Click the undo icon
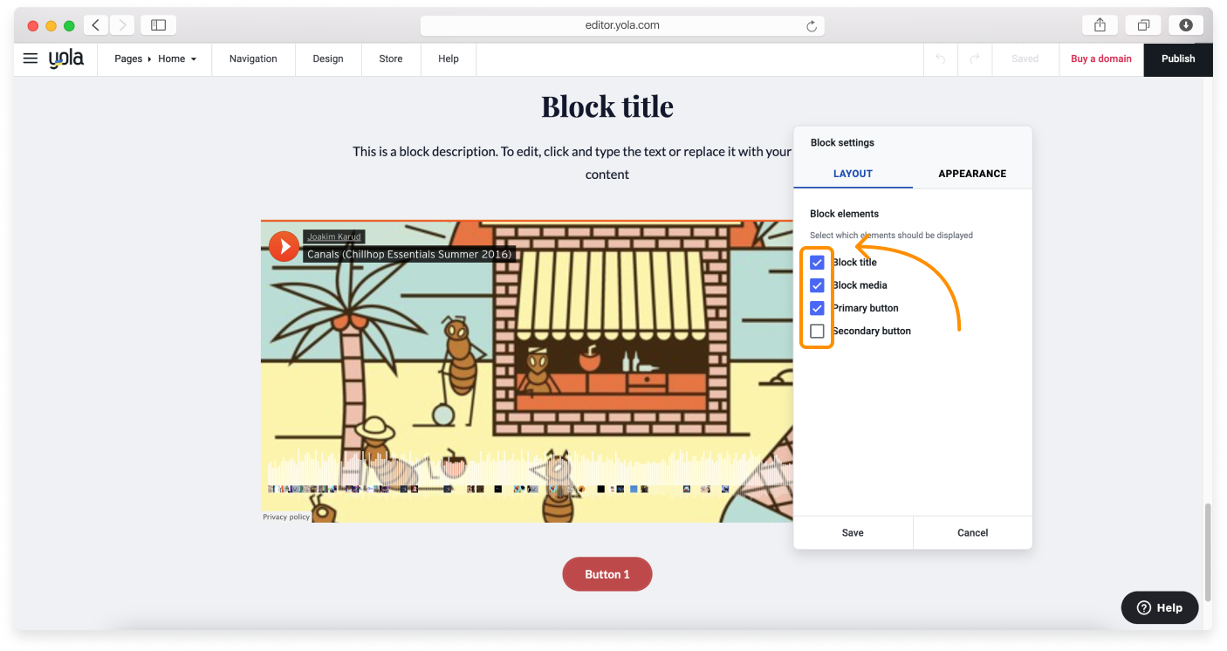1227x651 pixels. point(940,58)
